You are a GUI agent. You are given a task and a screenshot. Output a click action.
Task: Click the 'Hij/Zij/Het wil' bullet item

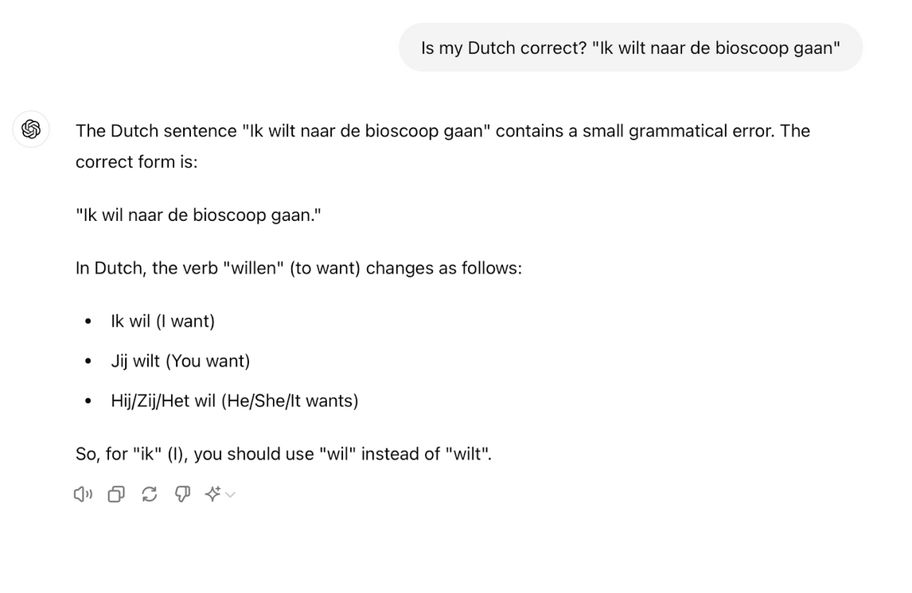235,401
